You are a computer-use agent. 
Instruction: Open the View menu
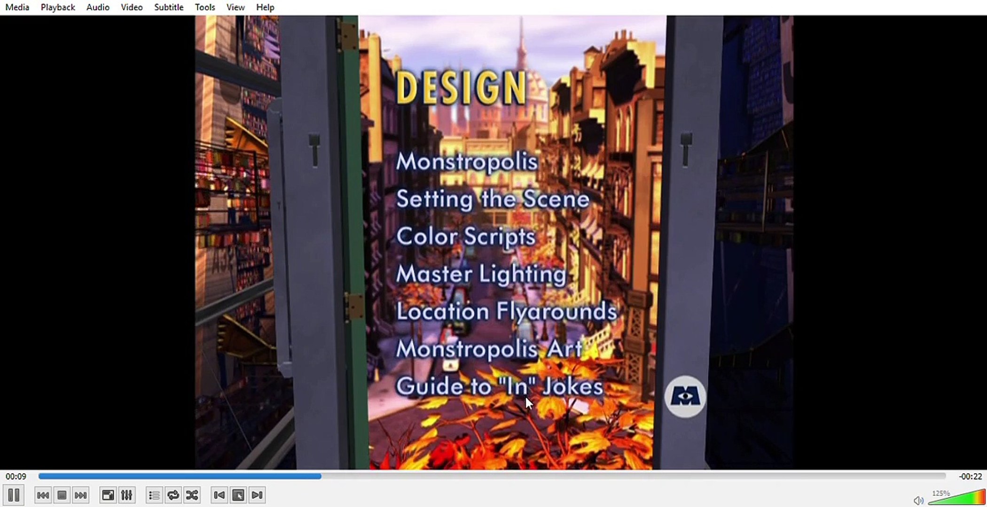pos(235,7)
